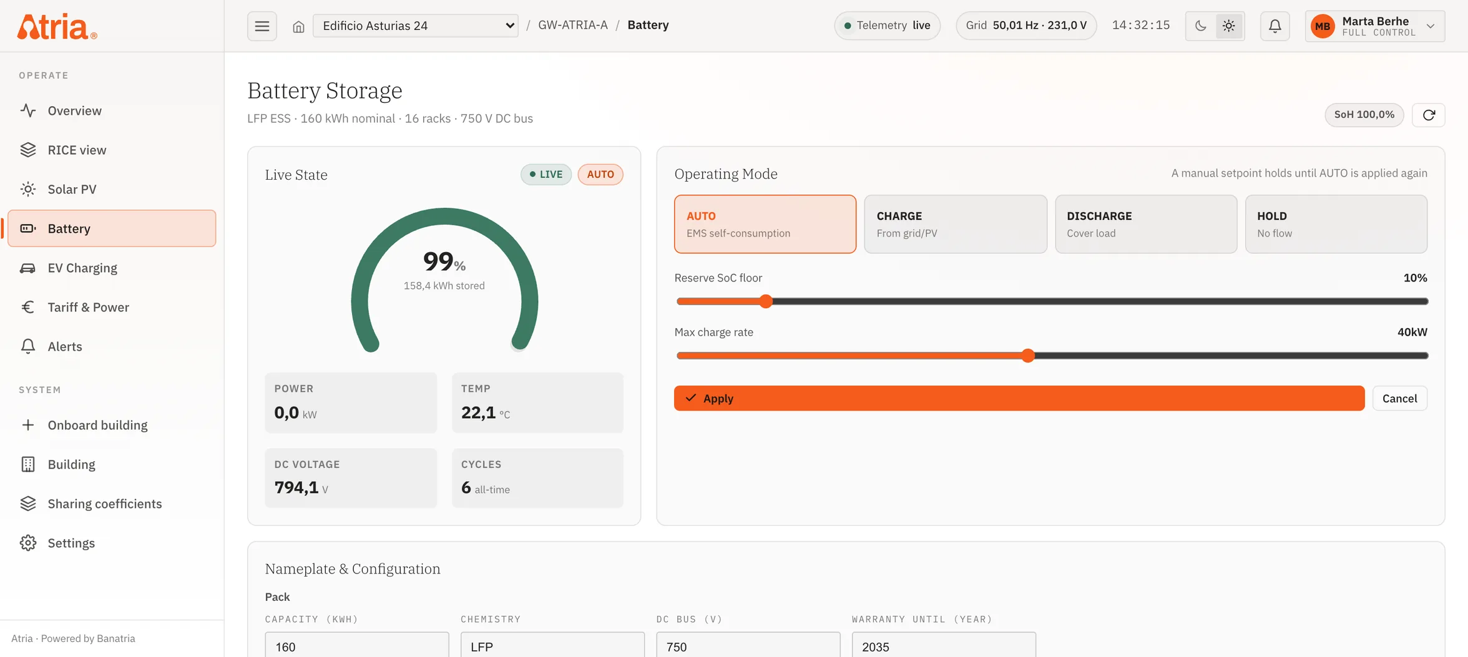Open RICE view from the sidebar
The image size is (1468, 657).
click(x=112, y=150)
